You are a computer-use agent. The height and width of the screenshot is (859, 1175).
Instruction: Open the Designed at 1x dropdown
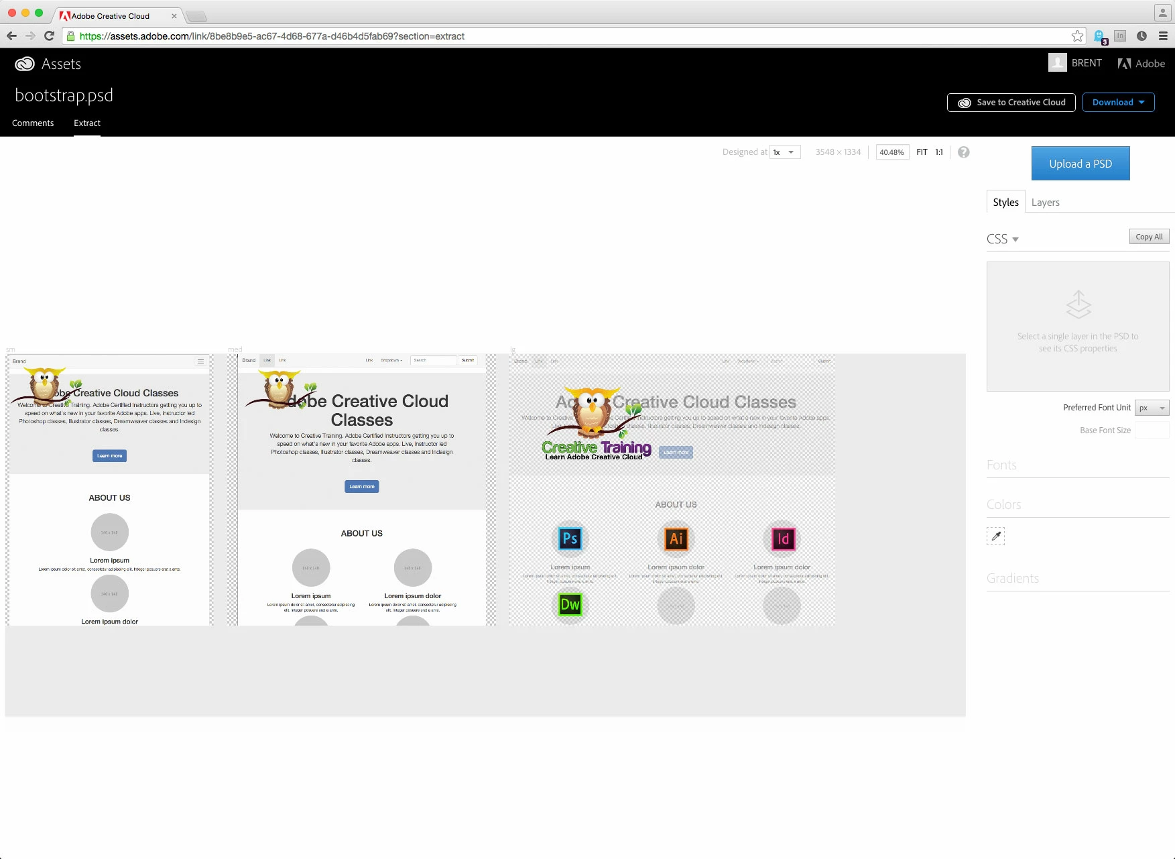click(784, 152)
